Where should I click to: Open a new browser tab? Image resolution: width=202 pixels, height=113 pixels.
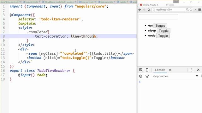point(172,5)
